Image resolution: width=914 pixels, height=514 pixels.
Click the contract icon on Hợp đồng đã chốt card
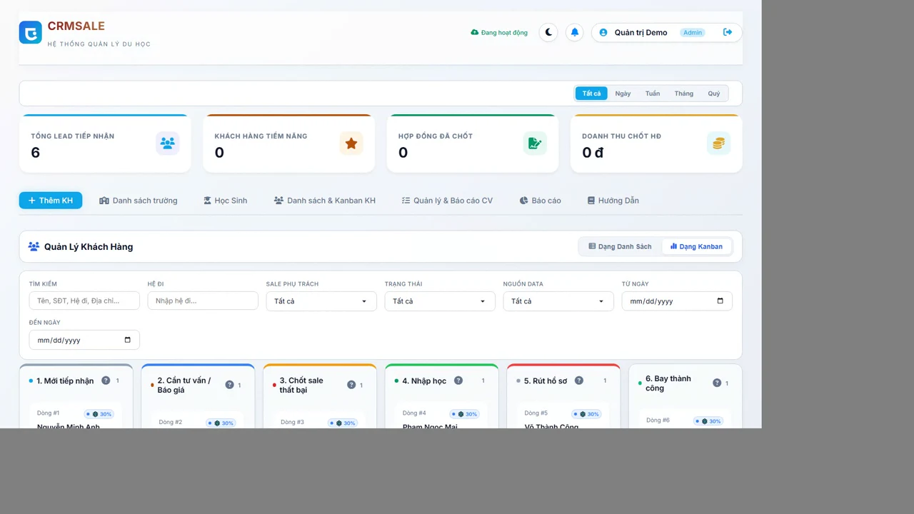pyautogui.click(x=535, y=143)
